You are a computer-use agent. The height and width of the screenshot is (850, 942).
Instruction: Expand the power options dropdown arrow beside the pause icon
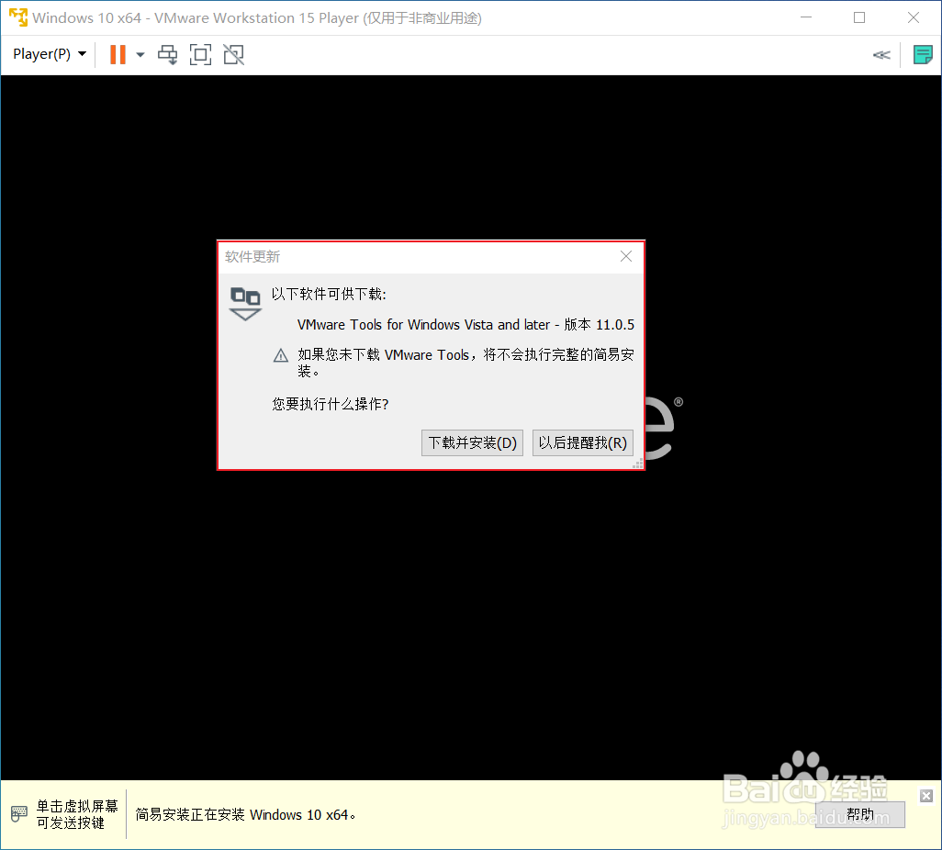pos(140,55)
